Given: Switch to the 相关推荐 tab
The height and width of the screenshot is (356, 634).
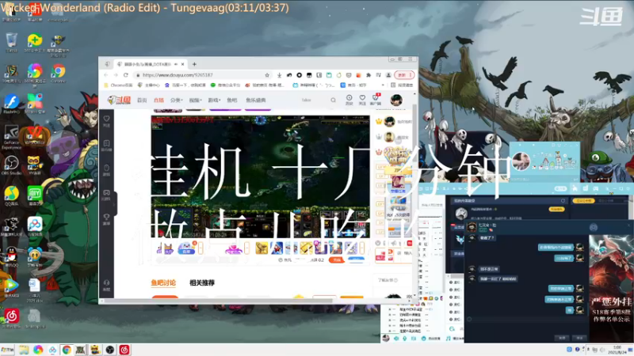Looking at the screenshot, I should (202, 282).
